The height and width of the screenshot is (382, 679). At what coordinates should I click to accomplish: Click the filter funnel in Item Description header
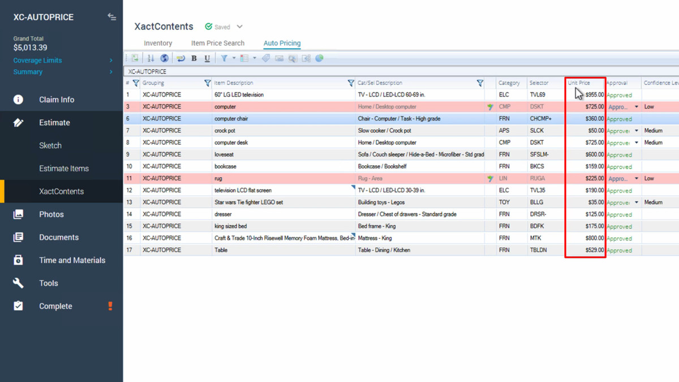coord(351,83)
